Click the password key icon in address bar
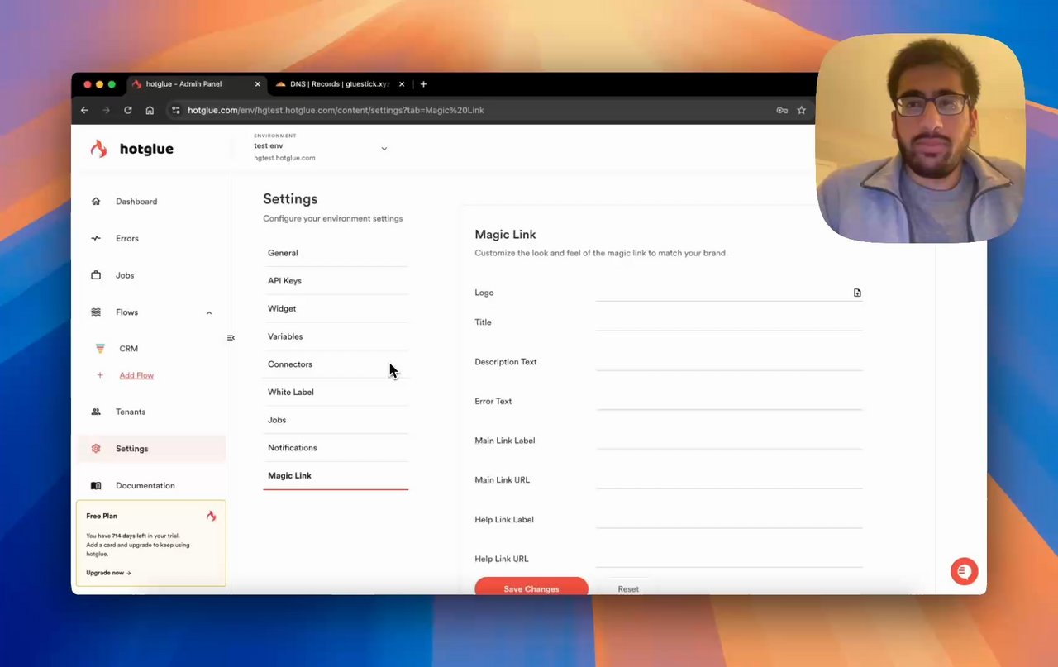1058x667 pixels. 782,110
